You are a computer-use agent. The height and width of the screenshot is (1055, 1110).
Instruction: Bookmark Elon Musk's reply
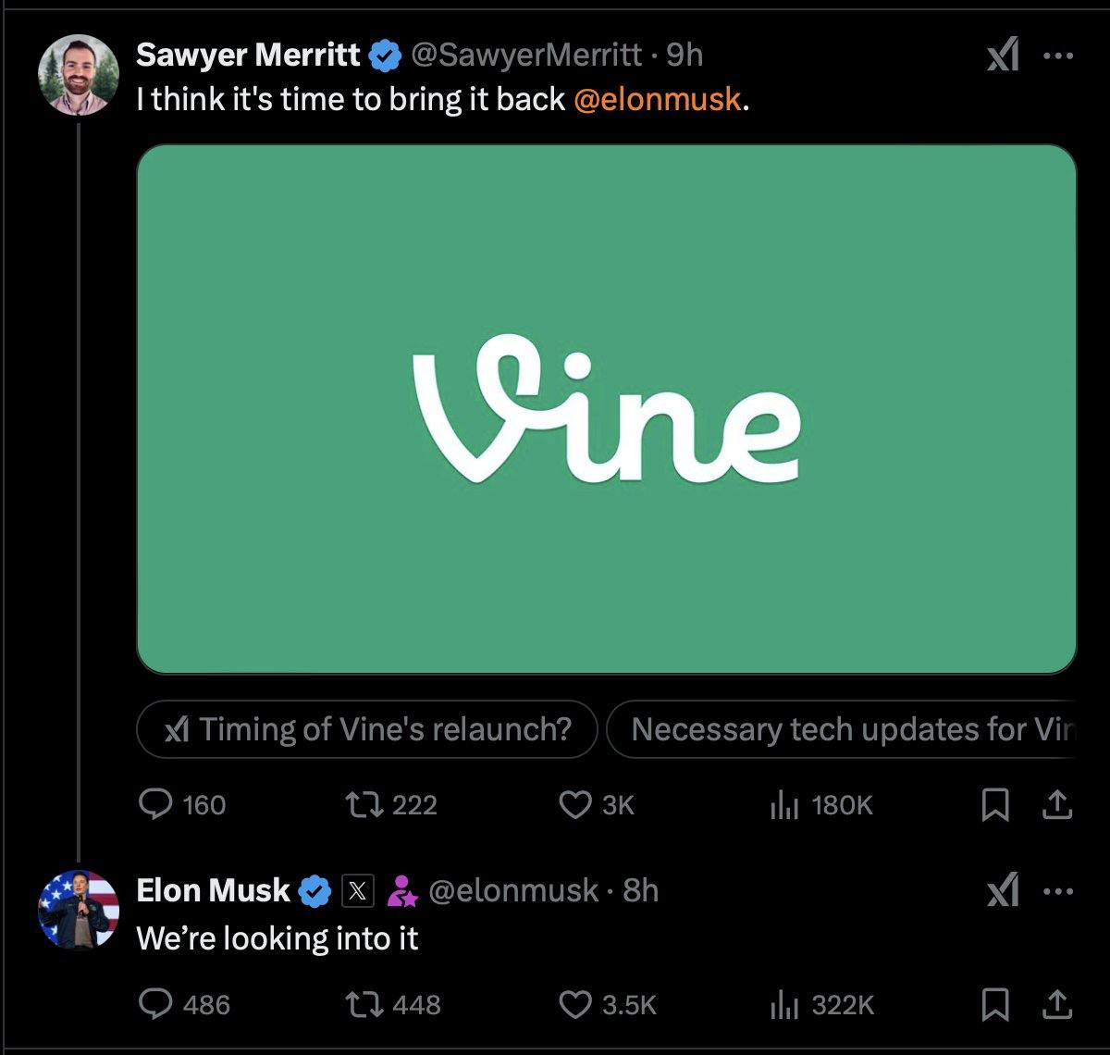tap(994, 1005)
